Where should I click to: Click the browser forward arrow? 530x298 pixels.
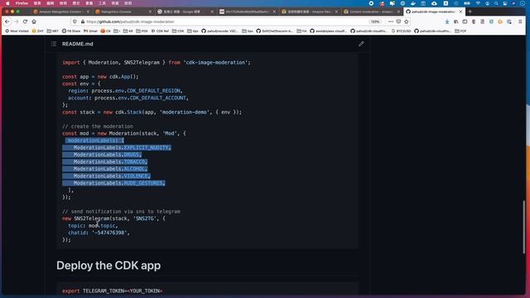click(16, 22)
